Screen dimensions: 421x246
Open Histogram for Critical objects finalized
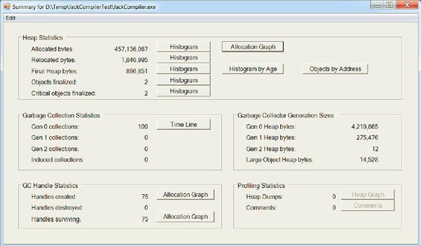pyautogui.click(x=184, y=91)
